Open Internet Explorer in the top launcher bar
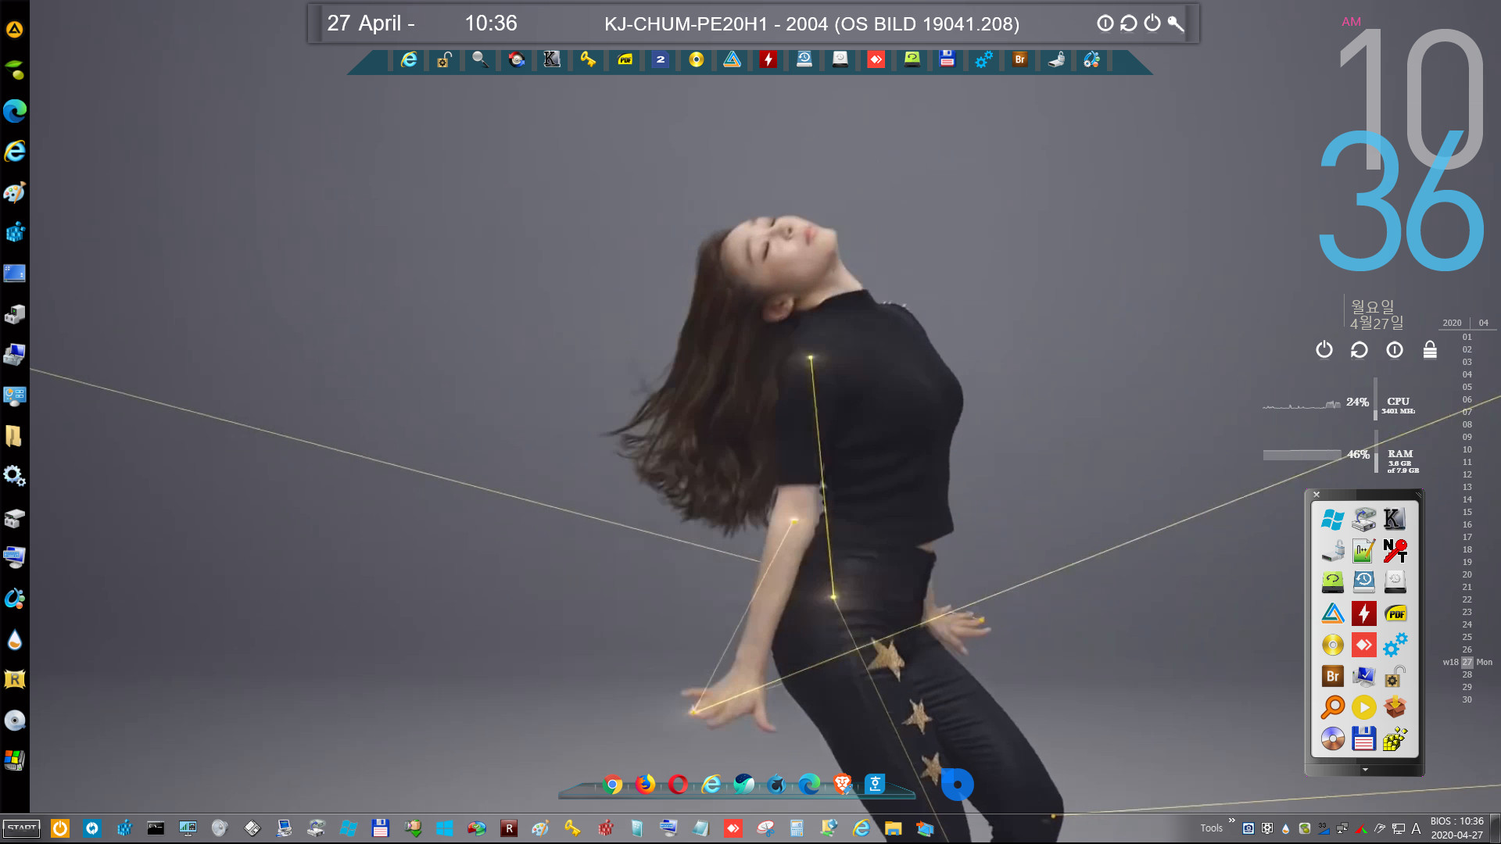The width and height of the screenshot is (1501, 844). (x=408, y=59)
